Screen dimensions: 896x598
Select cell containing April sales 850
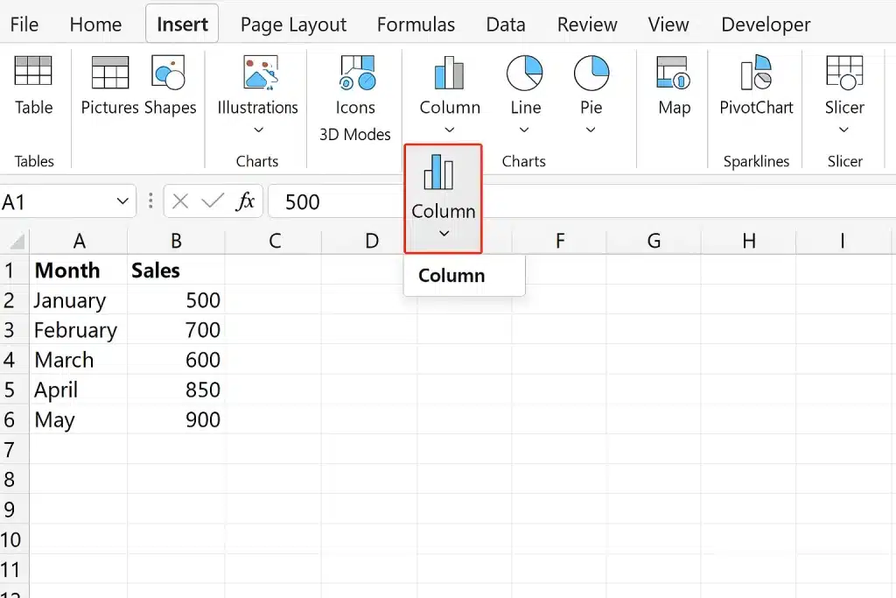pos(176,390)
